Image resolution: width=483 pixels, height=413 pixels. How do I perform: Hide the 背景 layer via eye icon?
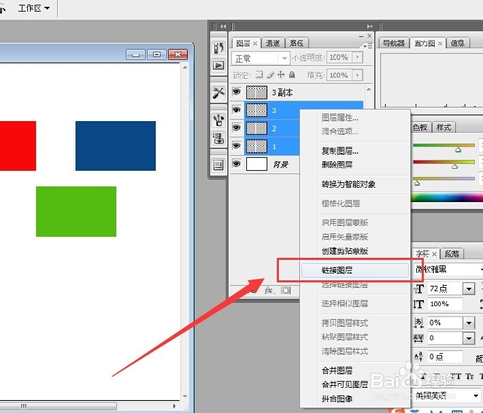(x=236, y=163)
